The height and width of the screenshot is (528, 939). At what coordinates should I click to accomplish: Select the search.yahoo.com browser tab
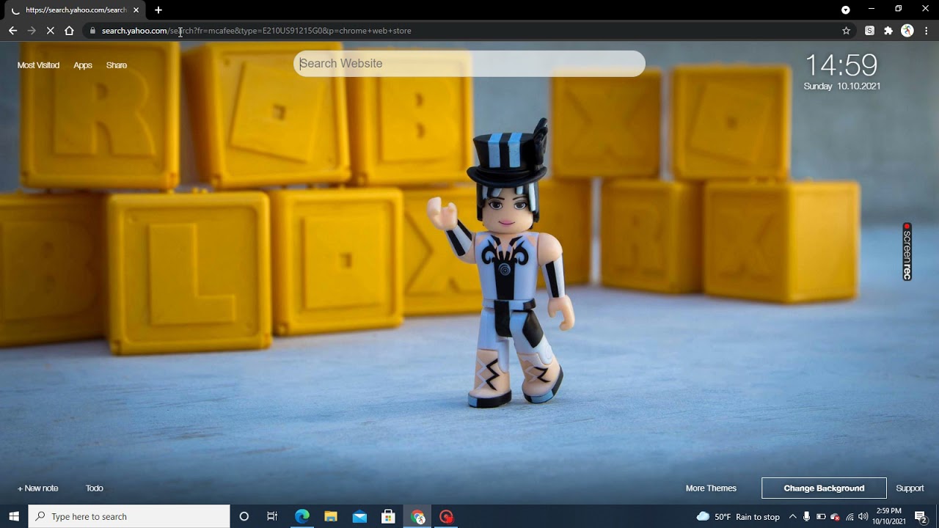(x=73, y=10)
